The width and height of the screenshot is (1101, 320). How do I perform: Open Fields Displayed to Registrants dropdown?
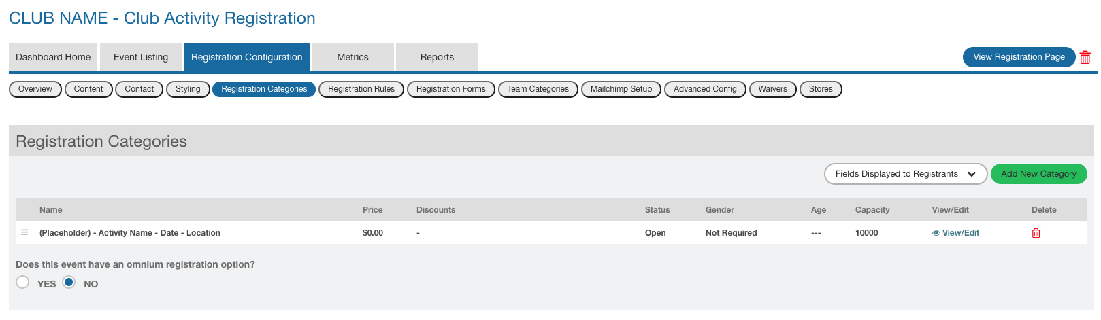click(905, 174)
